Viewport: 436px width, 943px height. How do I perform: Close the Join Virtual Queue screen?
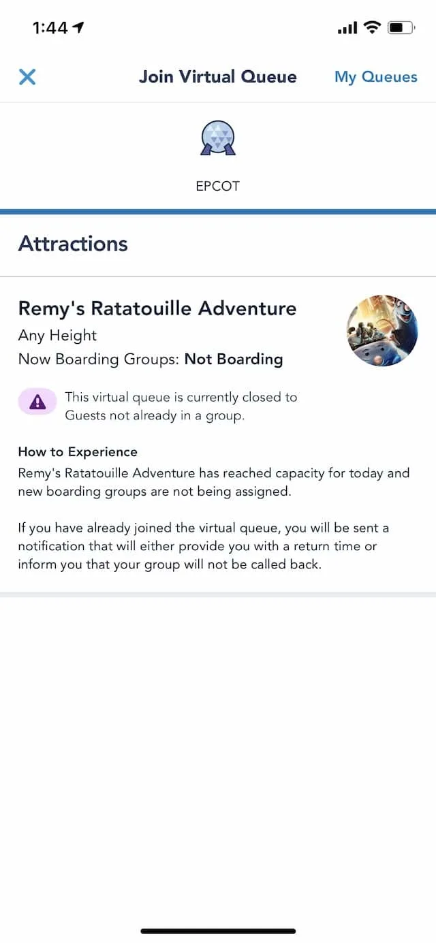pyautogui.click(x=27, y=76)
